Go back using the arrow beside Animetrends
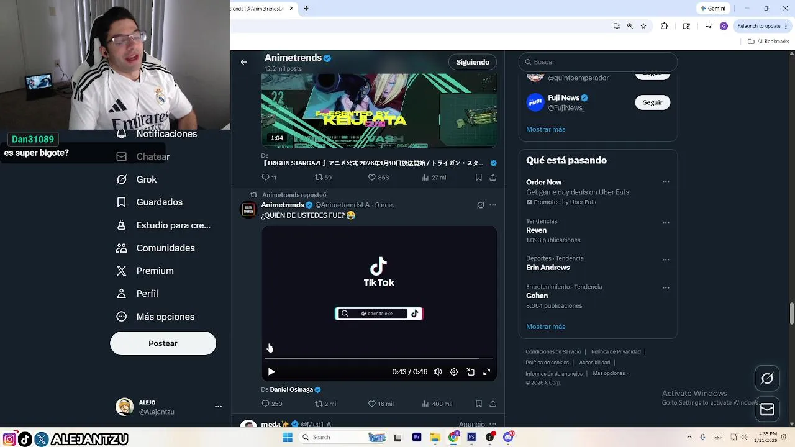Viewport: 795px width, 447px height. [x=244, y=62]
